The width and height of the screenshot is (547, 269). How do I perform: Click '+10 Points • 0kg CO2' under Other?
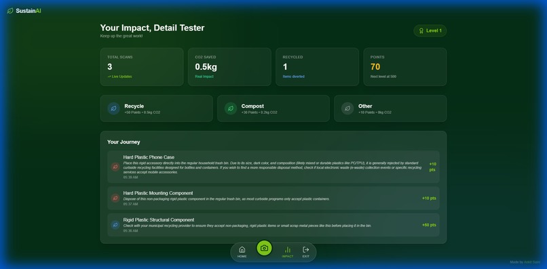click(x=375, y=112)
